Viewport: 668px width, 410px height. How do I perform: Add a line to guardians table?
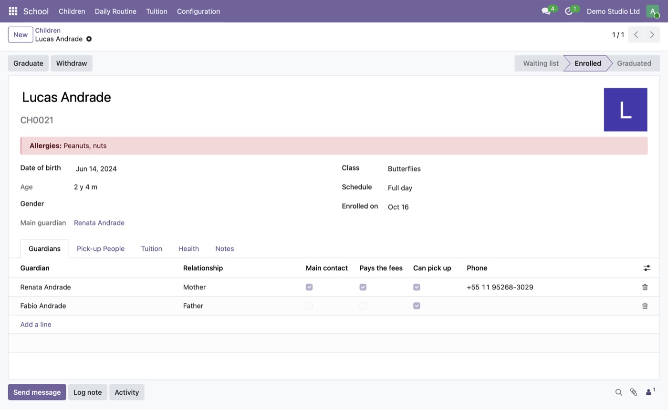tap(36, 325)
